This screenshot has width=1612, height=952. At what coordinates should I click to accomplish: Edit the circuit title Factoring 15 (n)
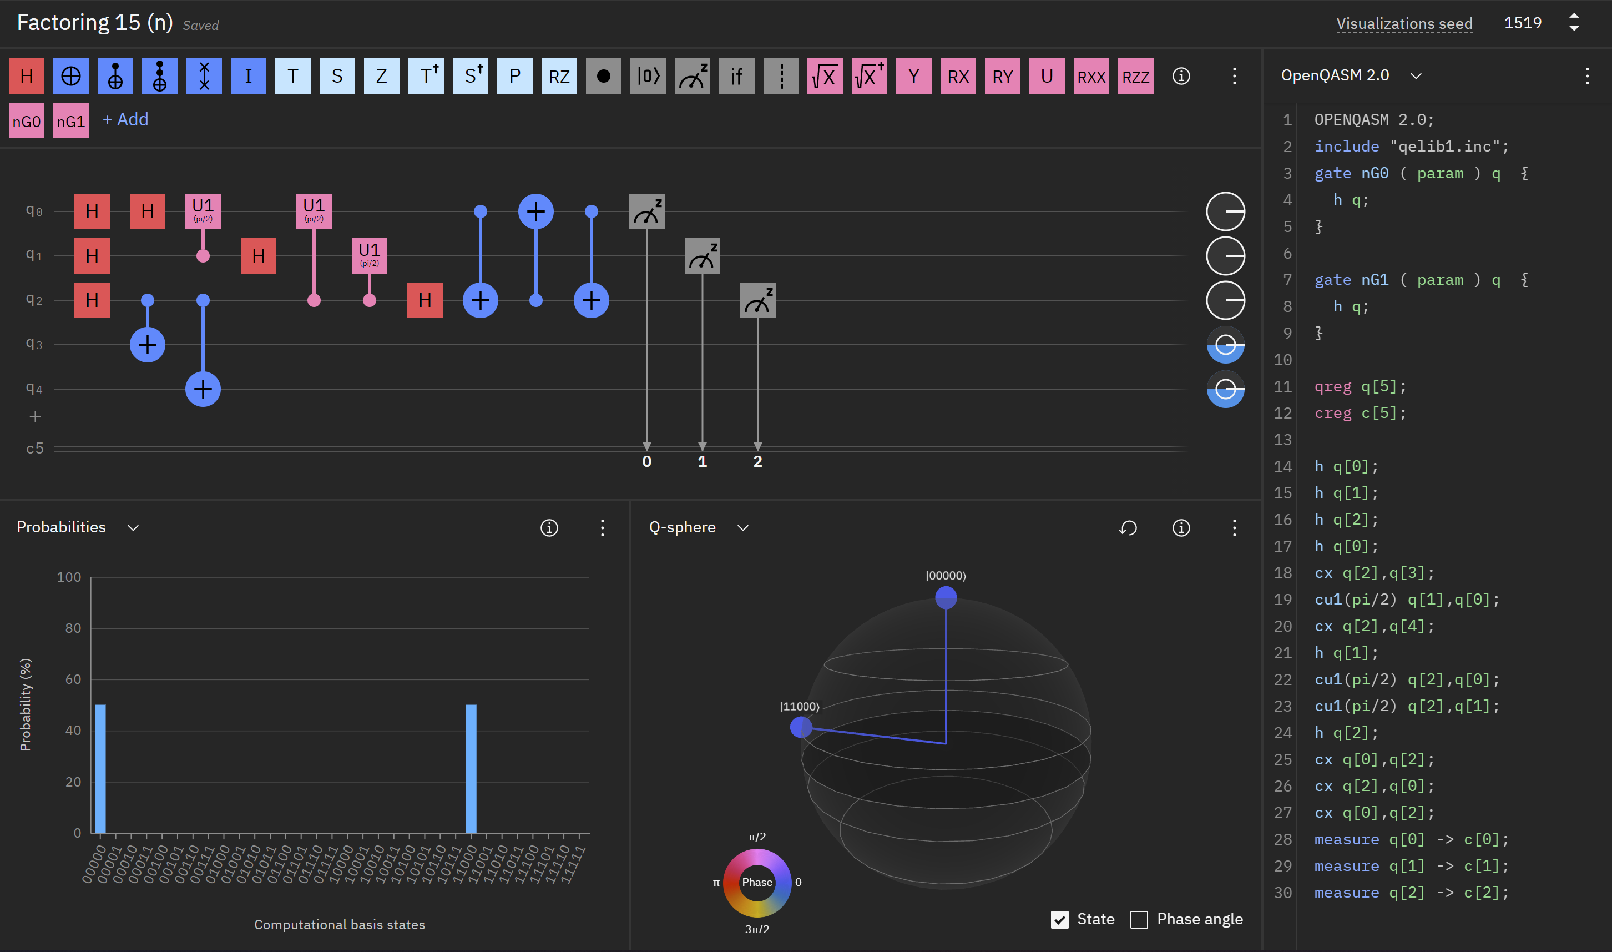95,23
